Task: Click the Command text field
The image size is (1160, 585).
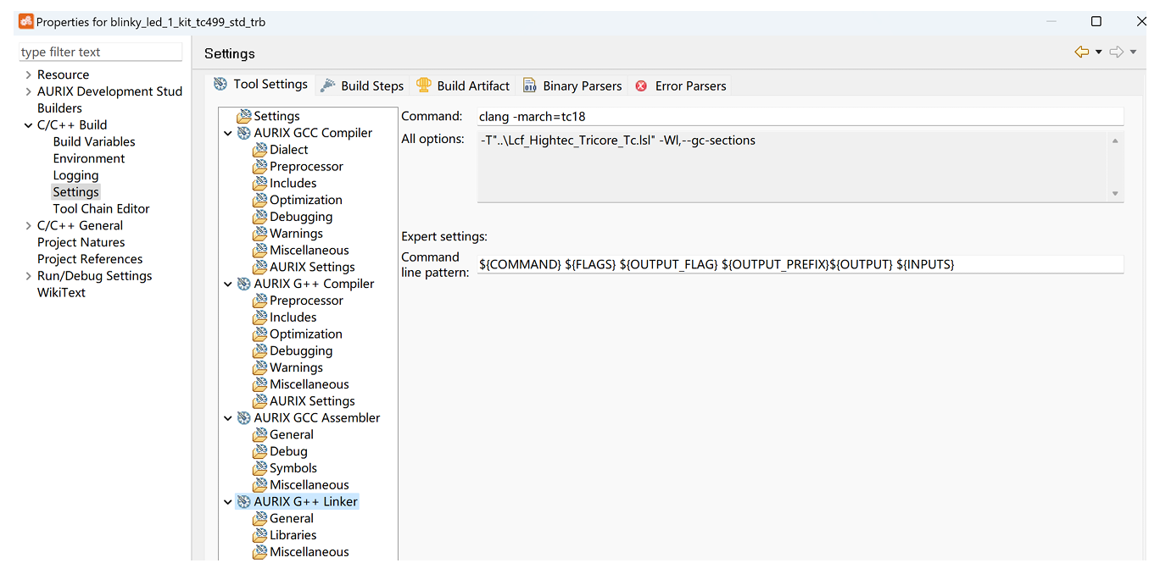Action: [800, 117]
